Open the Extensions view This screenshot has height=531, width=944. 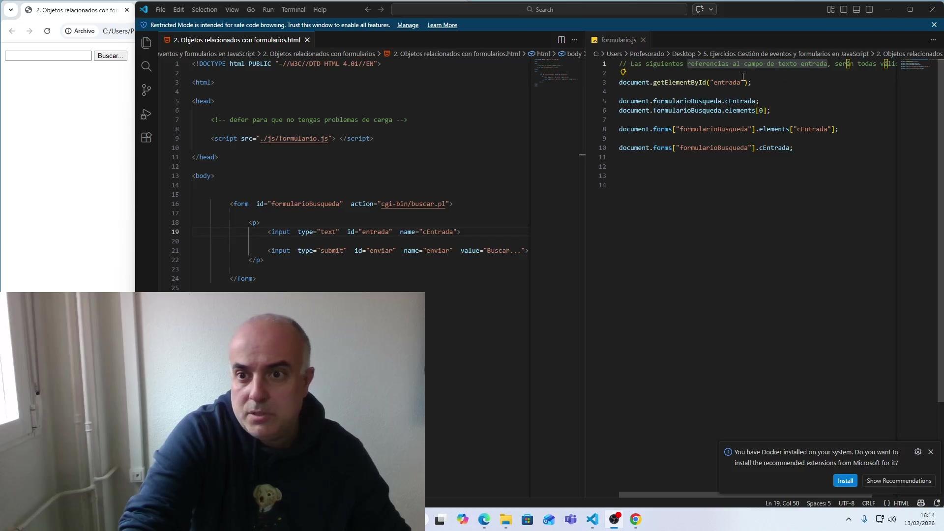coord(146,138)
